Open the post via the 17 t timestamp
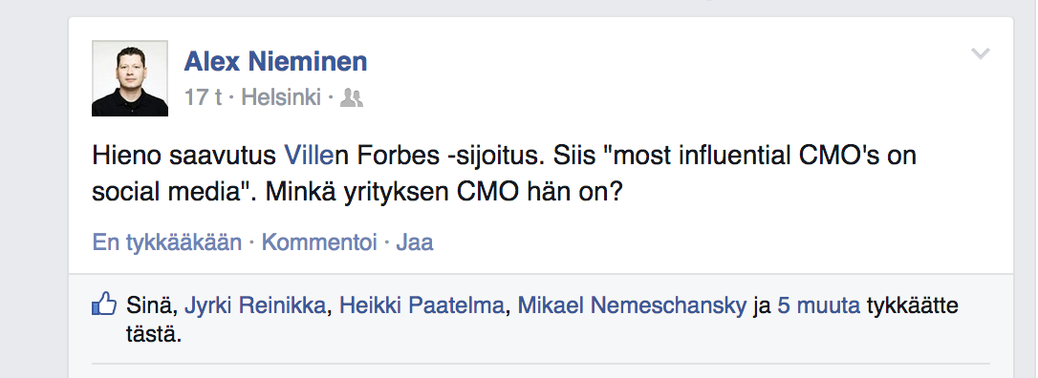Viewport: 1038px width, 378px height. point(204,97)
